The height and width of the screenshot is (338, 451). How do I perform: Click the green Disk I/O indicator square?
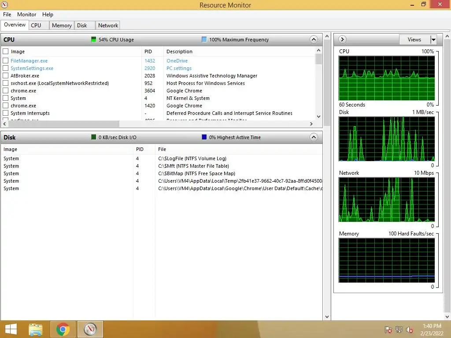click(x=93, y=137)
